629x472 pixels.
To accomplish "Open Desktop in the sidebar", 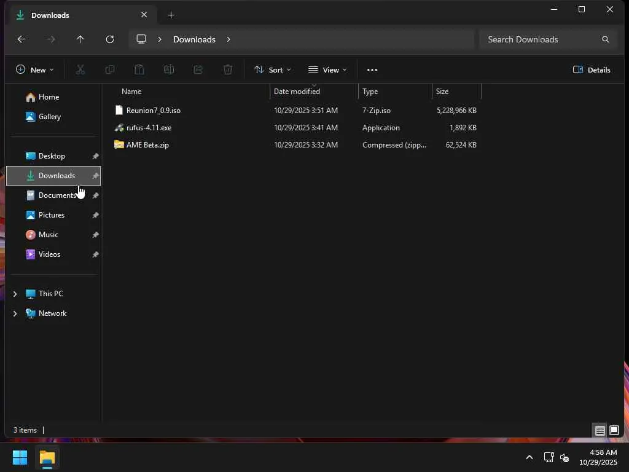I will [x=53, y=156].
